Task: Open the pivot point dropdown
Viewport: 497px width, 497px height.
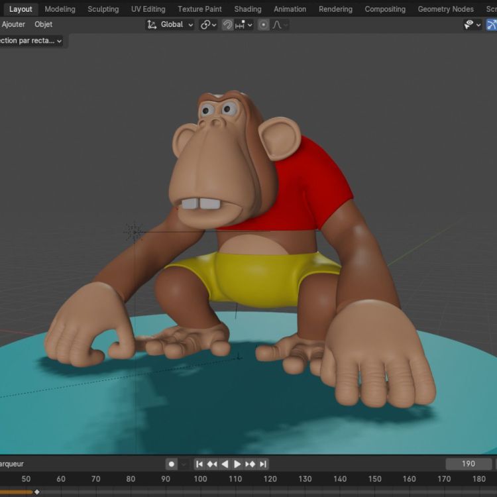Action: coord(208,25)
